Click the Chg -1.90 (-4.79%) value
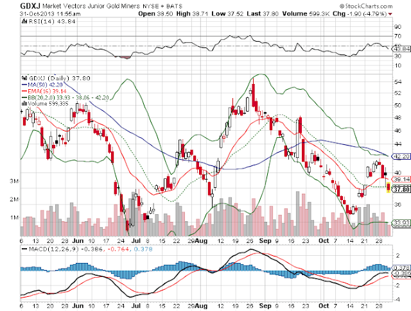The image size is (411, 311). 360,14
